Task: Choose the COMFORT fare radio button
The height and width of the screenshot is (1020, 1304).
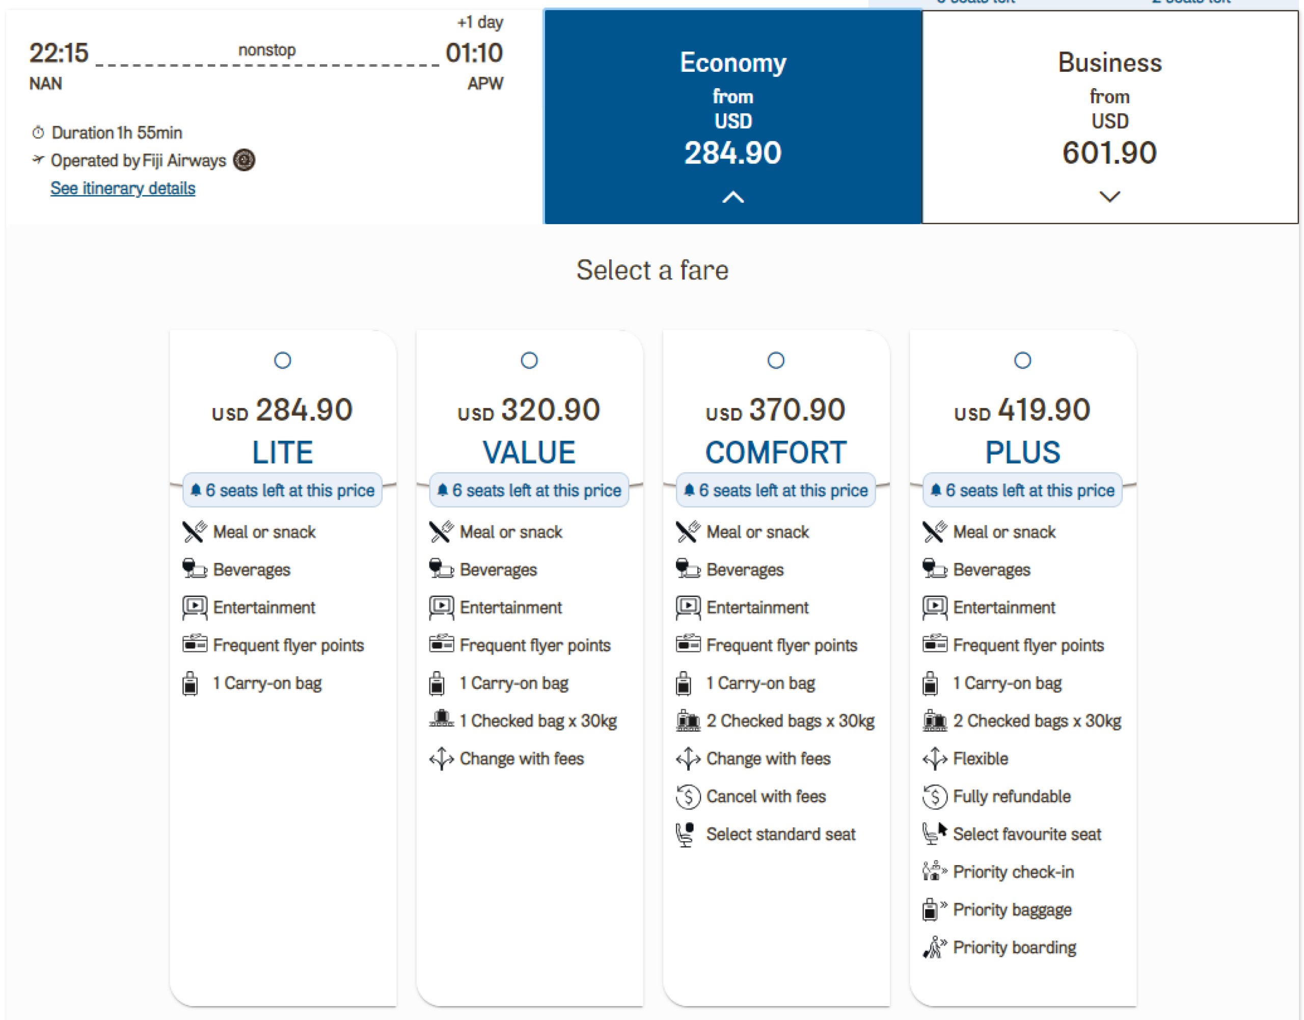Action: click(776, 360)
